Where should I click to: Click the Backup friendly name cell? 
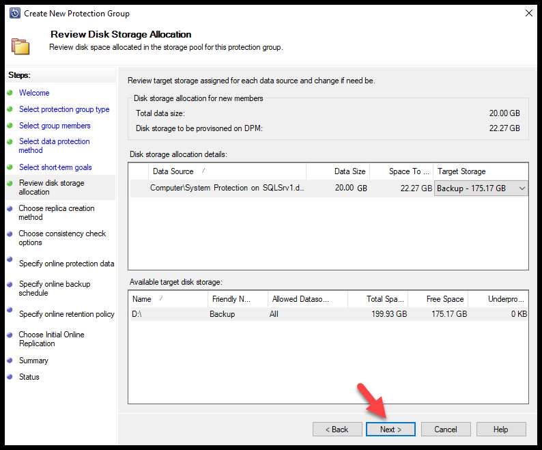point(223,314)
